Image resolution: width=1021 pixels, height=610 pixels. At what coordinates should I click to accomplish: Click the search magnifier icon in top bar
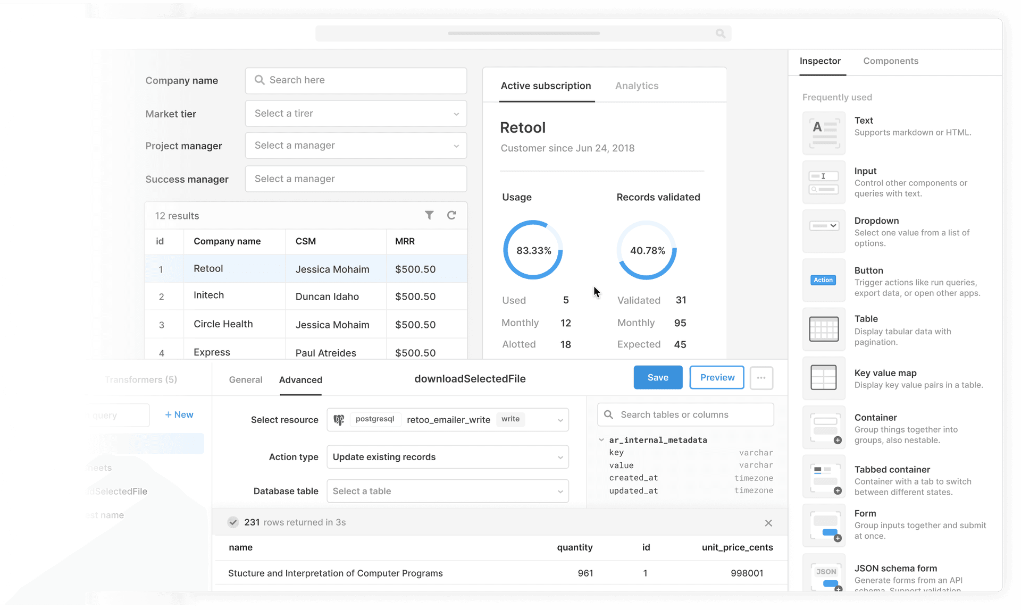[x=721, y=33]
